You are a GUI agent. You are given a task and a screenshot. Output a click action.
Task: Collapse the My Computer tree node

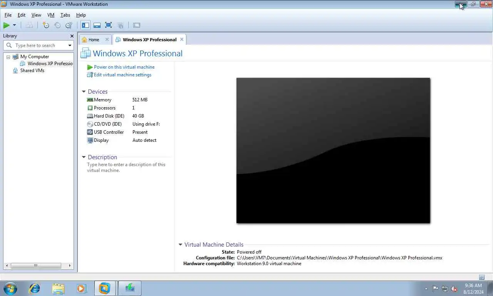click(8, 57)
